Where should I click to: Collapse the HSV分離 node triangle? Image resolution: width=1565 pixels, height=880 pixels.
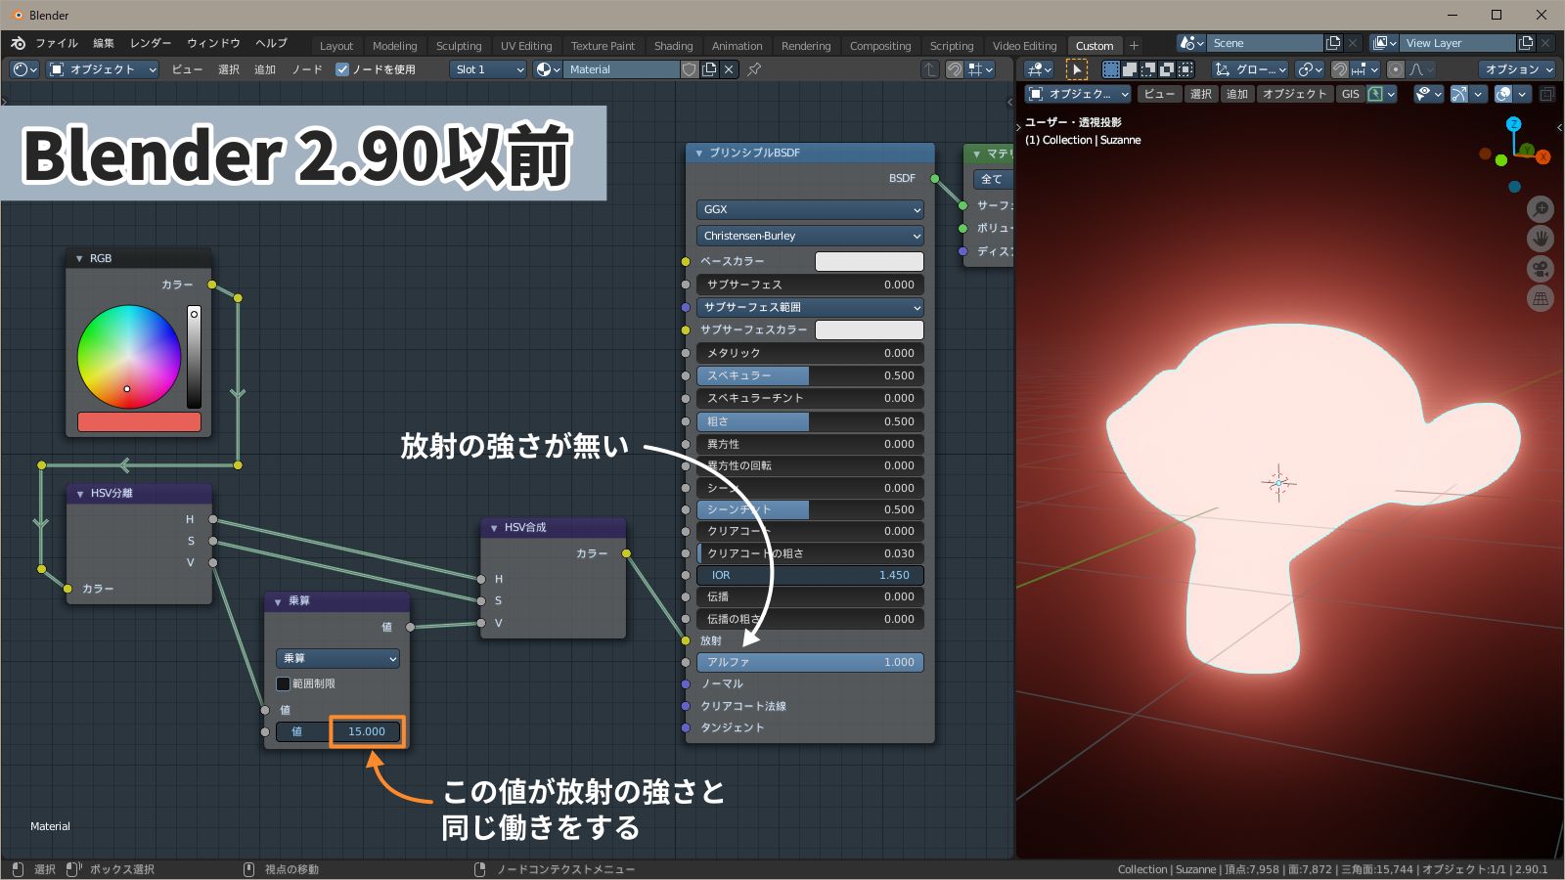79,494
